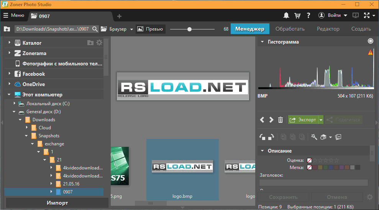Select General диск (D:) in tree

coord(44,112)
